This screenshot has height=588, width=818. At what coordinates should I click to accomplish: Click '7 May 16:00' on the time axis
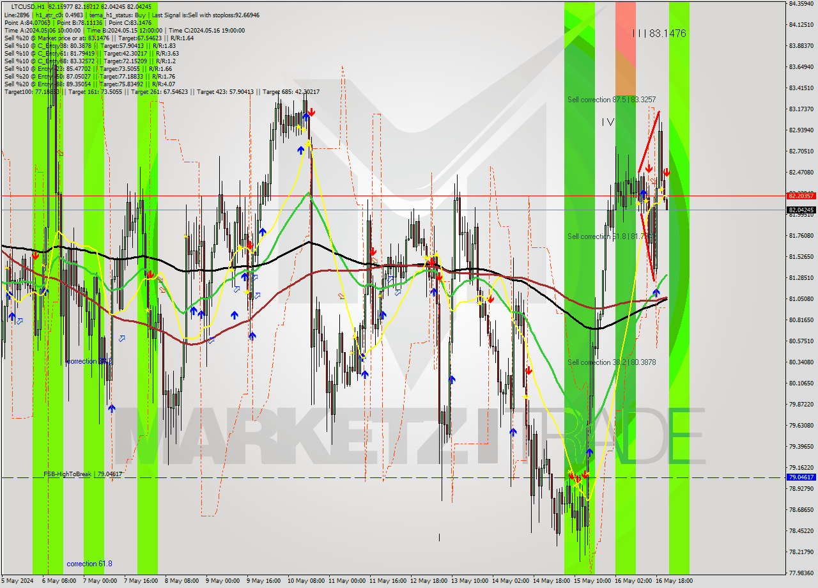pyautogui.click(x=141, y=581)
